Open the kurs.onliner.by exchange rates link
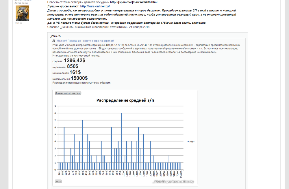 95,6
